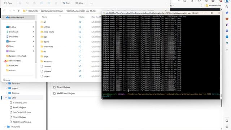
Task: Sort by the Status column header
Action: [82, 17]
